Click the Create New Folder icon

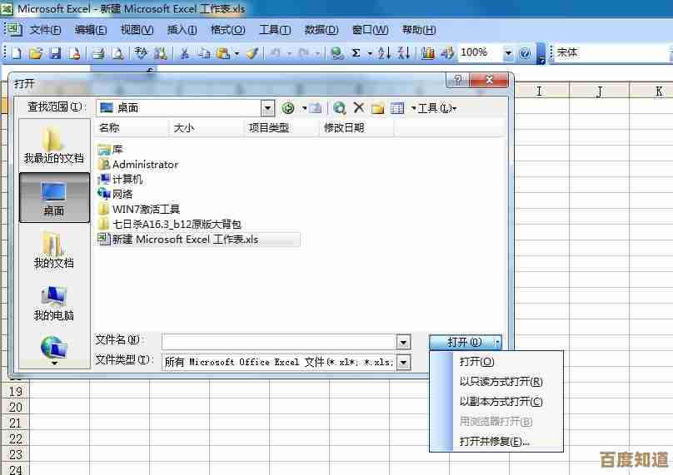pos(377,108)
